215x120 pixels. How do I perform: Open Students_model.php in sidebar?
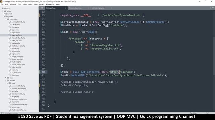coord(19,110)
